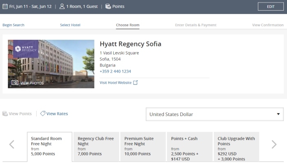This screenshot has width=287, height=164.
Task: Click the price tag icon by View Rates
Action: coord(43,114)
